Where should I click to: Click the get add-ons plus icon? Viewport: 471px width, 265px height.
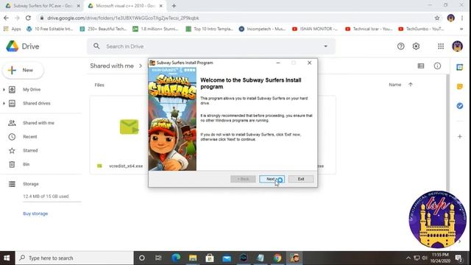(459, 136)
